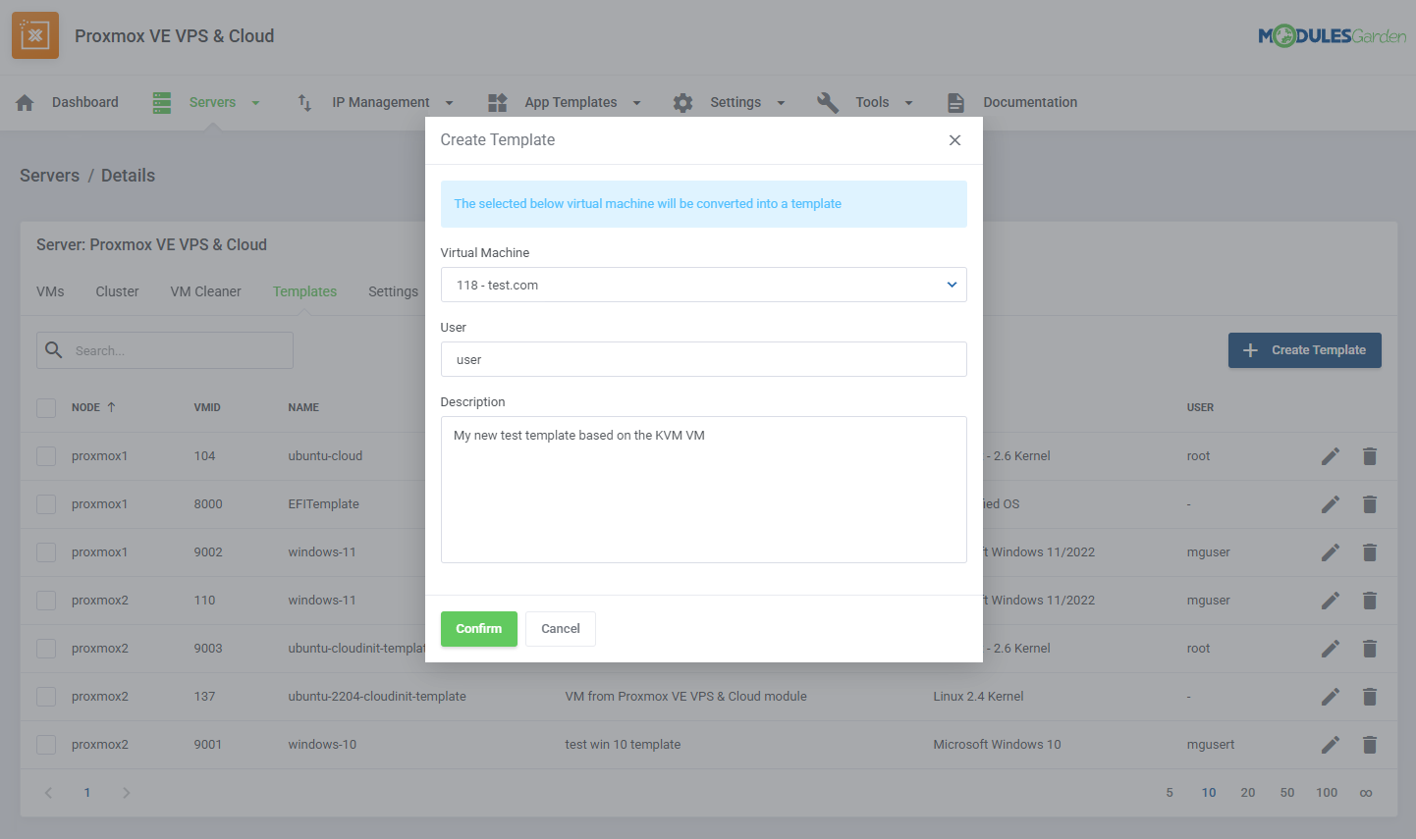The height and width of the screenshot is (839, 1416).
Task: Delete the EFITemplate entry with the trash icon
Action: click(1370, 503)
